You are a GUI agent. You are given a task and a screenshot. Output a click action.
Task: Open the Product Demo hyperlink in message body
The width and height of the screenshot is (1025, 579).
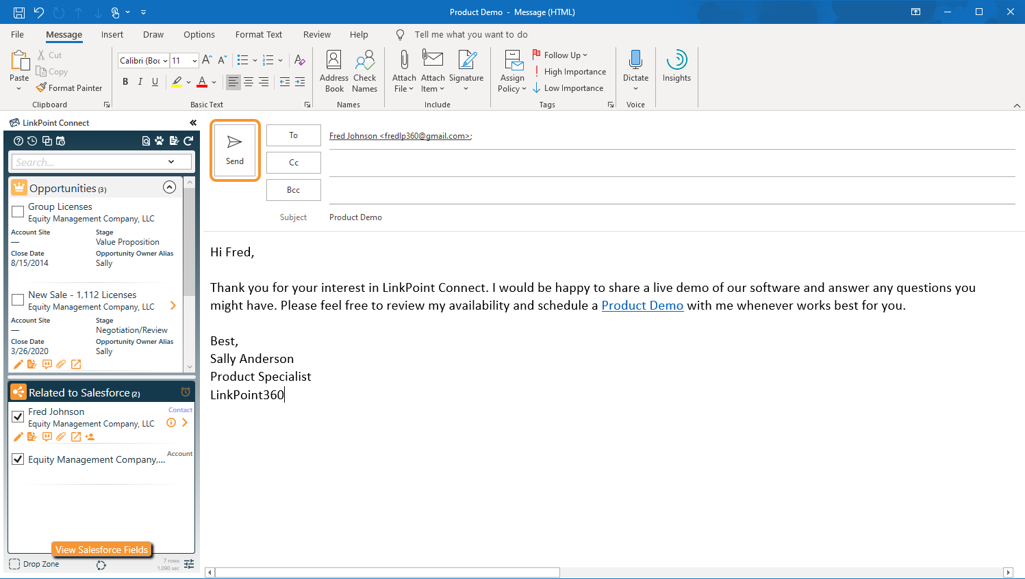coord(642,306)
